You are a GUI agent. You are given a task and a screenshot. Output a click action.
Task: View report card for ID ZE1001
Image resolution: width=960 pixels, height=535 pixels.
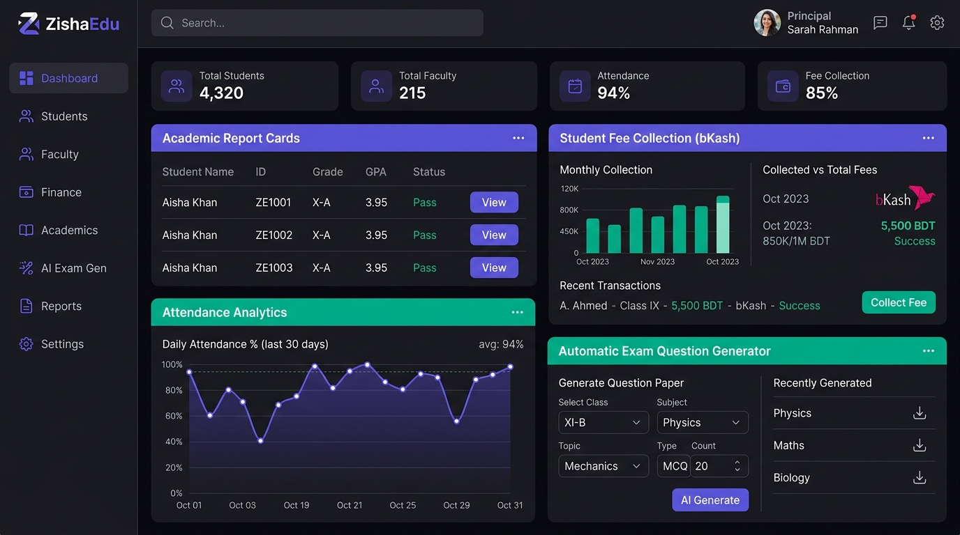coord(494,202)
